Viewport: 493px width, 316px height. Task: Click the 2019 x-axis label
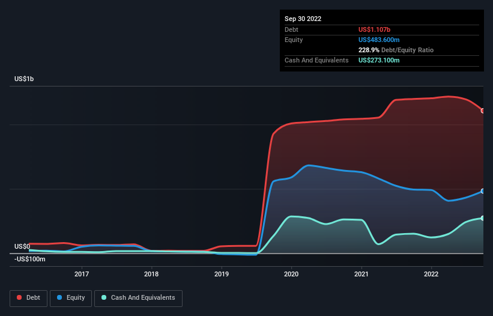click(222, 274)
